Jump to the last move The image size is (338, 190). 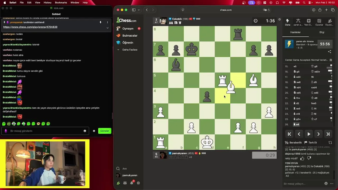tap(328, 134)
